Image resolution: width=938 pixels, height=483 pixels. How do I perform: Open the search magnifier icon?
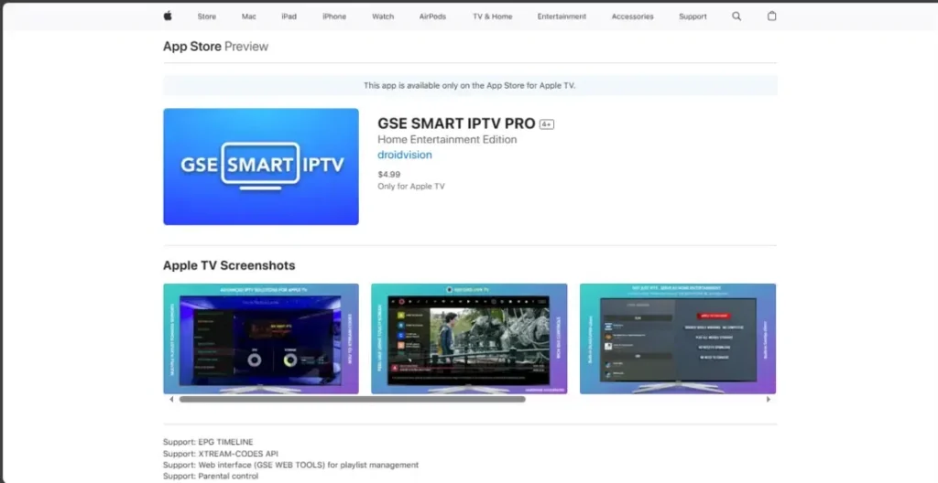(736, 16)
